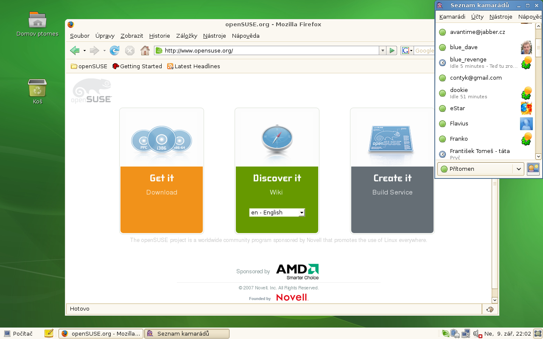Click the Google search engine icon
Image resolution: width=543 pixels, height=339 pixels.
[x=406, y=51]
